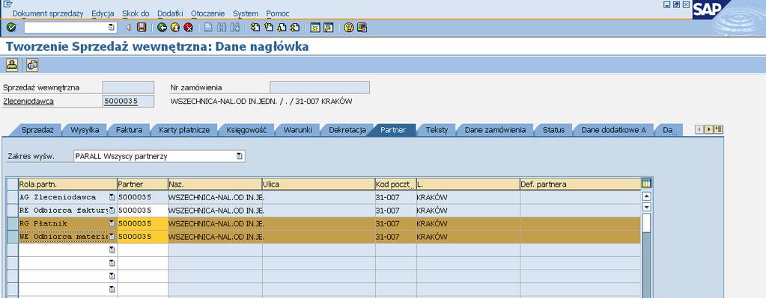The height and width of the screenshot is (298, 766).
Task: Switch to Warunki tab
Action: pos(298,130)
